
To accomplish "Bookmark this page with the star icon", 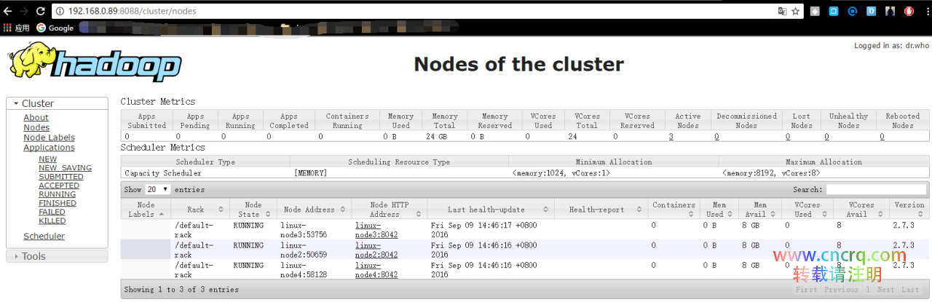I will (796, 11).
